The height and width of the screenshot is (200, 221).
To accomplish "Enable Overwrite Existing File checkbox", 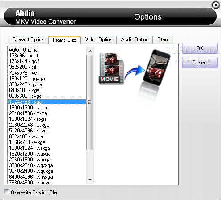I will (x=6, y=192).
